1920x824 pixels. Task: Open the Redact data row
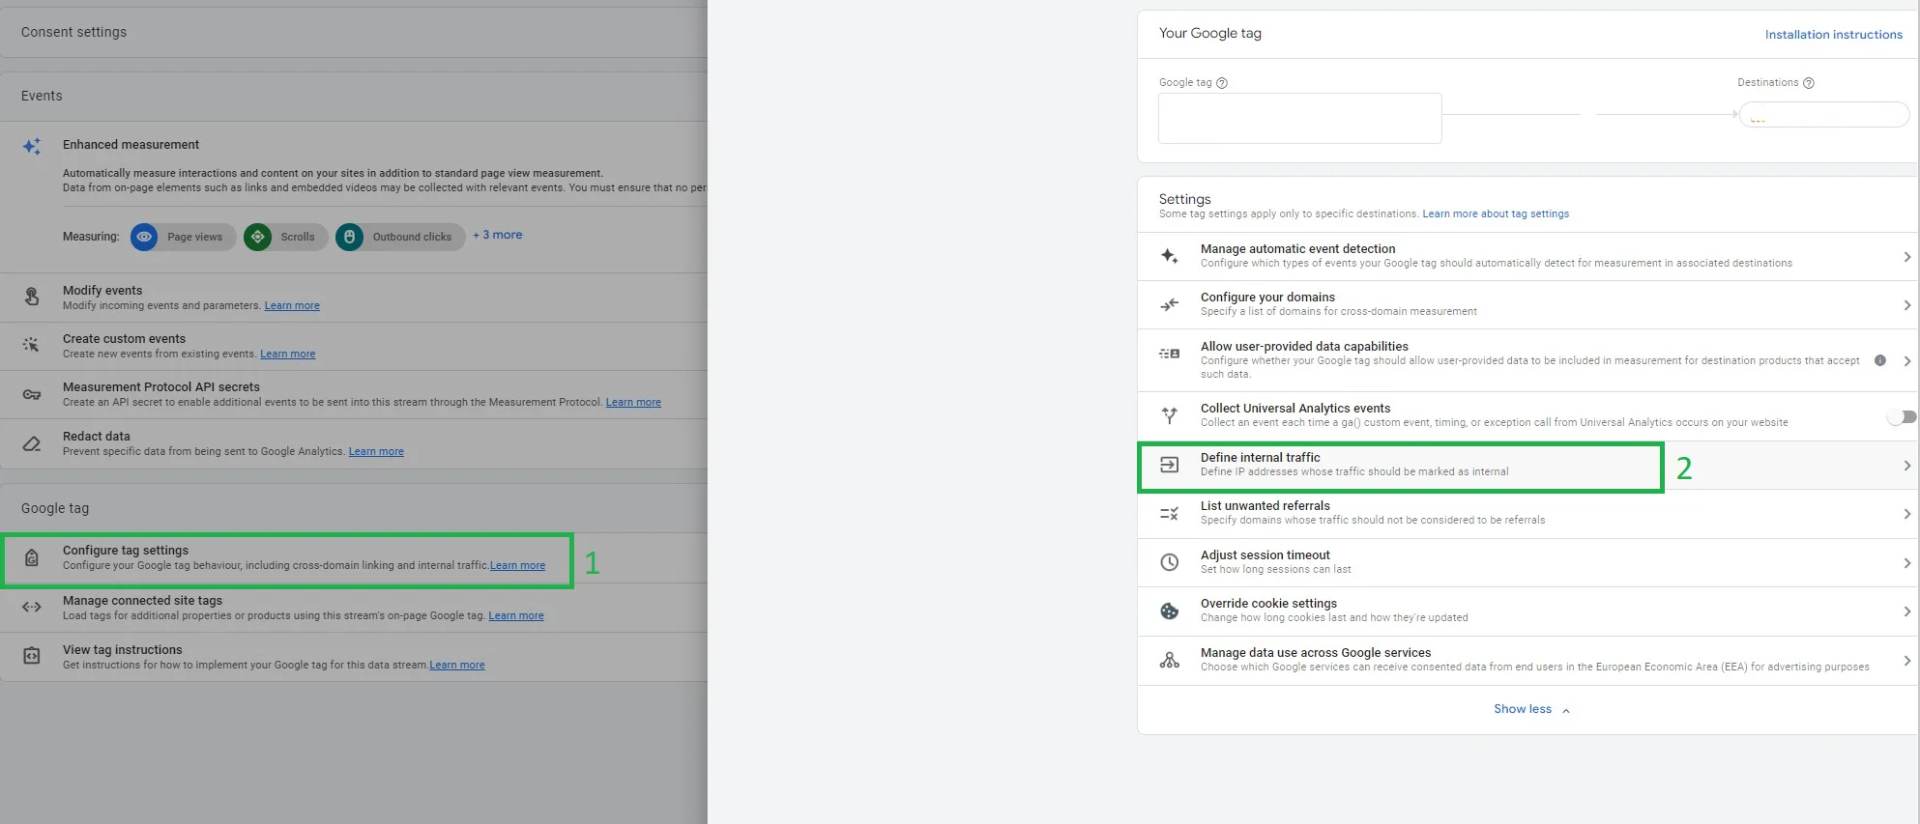(x=354, y=443)
